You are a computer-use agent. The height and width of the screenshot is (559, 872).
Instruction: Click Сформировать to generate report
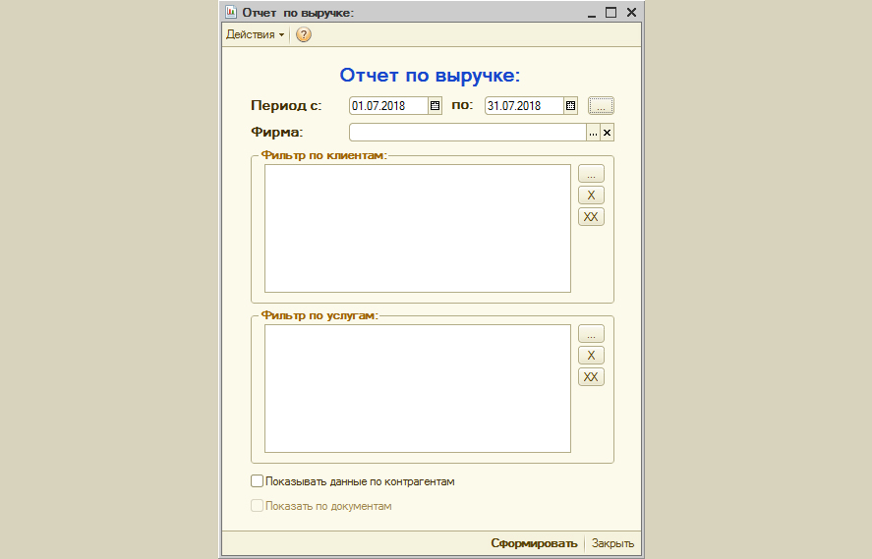pos(534,543)
